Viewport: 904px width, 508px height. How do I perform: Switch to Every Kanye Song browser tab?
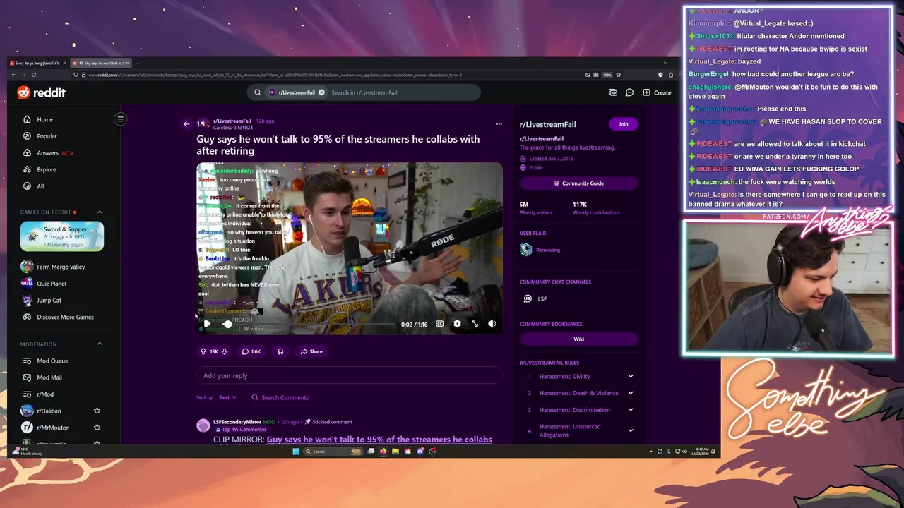pos(38,64)
